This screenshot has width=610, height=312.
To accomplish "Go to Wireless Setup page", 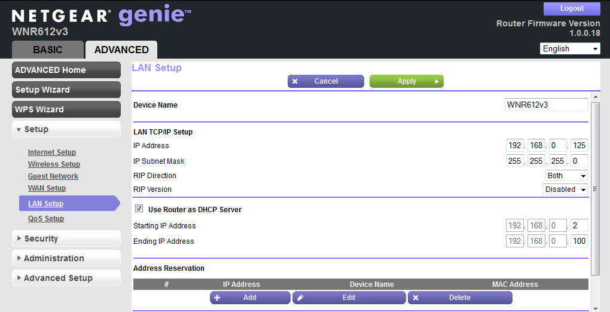I will pyautogui.click(x=54, y=164).
